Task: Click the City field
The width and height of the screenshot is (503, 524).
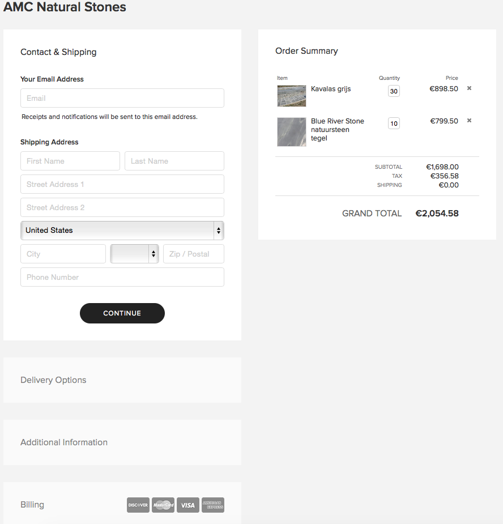Action: pos(63,254)
